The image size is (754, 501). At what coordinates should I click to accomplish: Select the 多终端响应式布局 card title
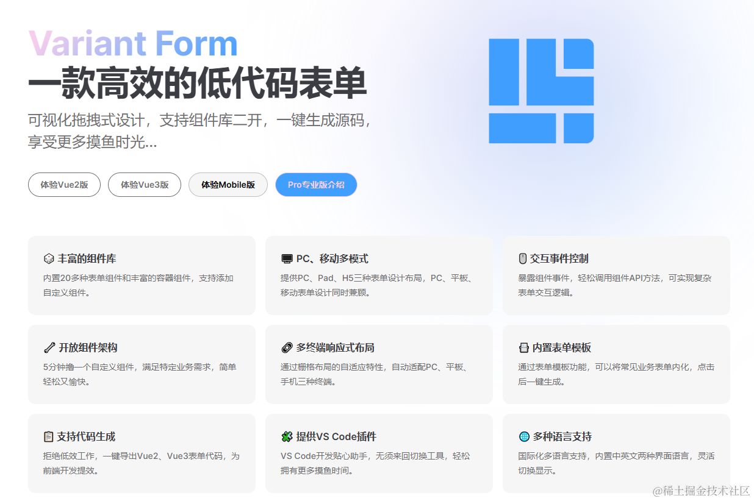point(335,348)
